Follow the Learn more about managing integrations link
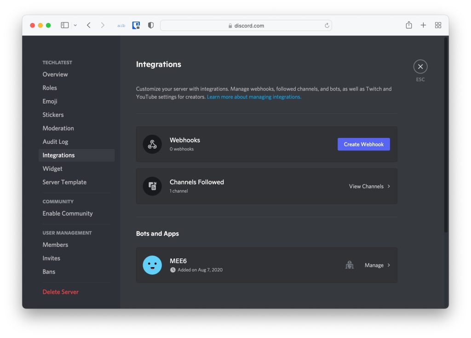 (x=254, y=97)
